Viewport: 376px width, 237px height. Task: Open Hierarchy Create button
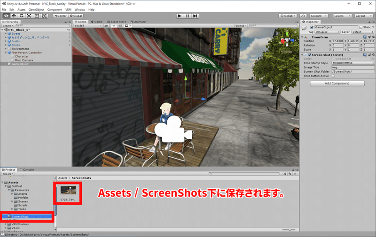(8, 26)
